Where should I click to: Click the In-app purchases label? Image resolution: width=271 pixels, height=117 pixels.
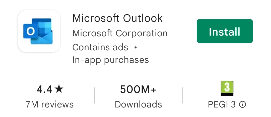point(111,60)
